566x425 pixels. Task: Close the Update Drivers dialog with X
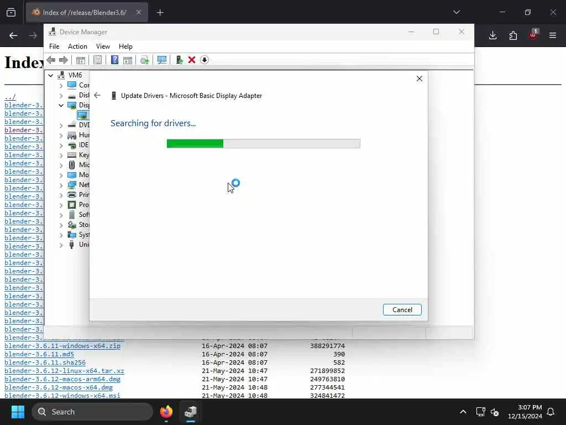coord(419,79)
